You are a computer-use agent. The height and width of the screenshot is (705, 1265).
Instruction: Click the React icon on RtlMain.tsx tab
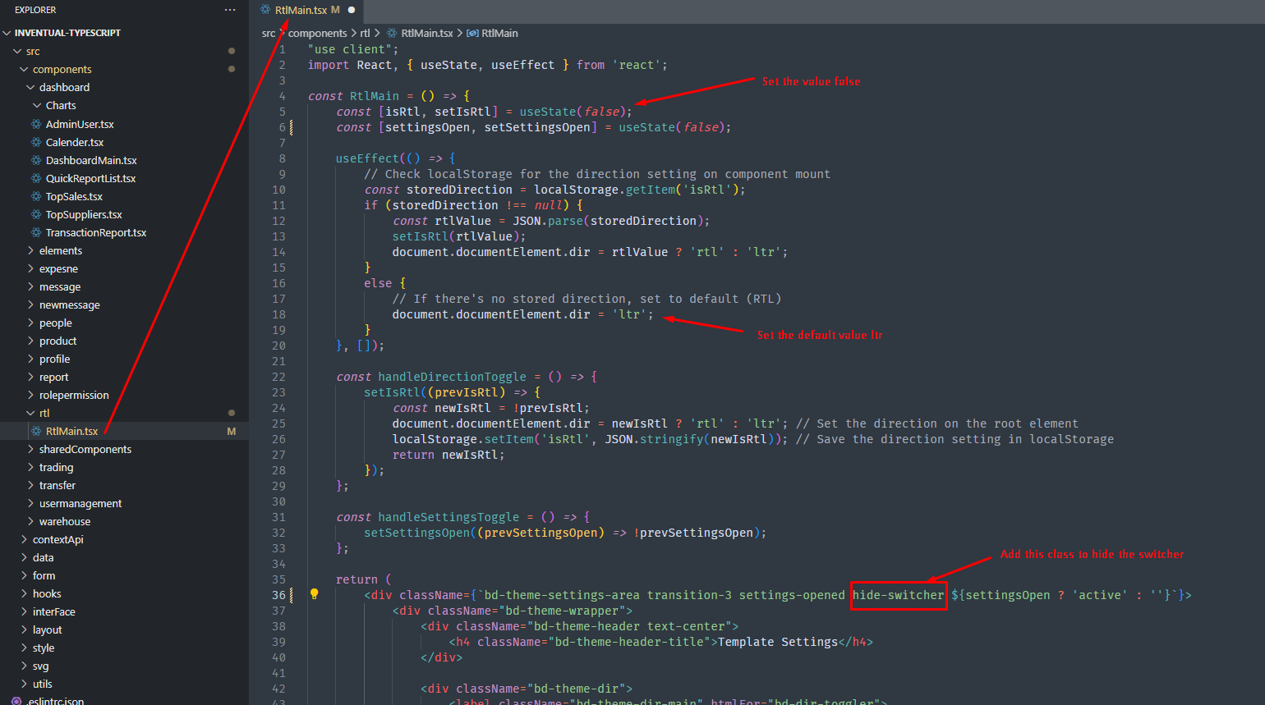[x=265, y=10]
